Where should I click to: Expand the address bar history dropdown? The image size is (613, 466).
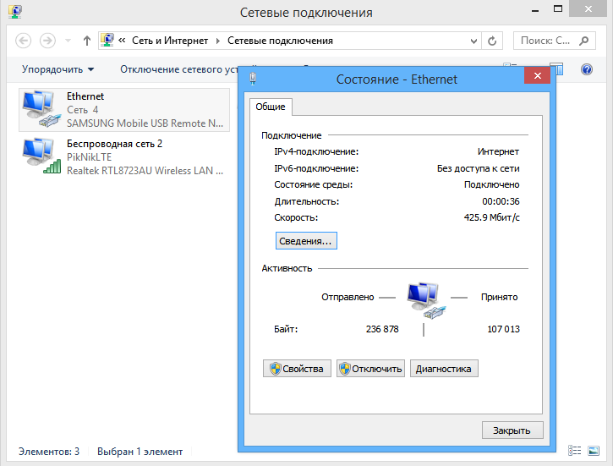473,41
